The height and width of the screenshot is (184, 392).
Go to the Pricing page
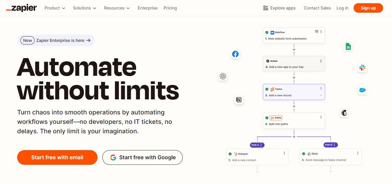click(x=170, y=8)
